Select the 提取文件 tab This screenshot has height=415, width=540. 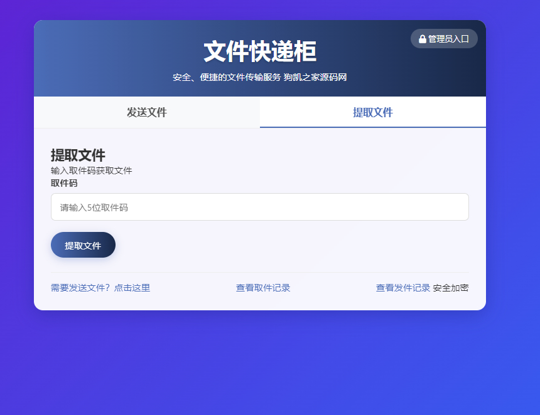(x=373, y=112)
